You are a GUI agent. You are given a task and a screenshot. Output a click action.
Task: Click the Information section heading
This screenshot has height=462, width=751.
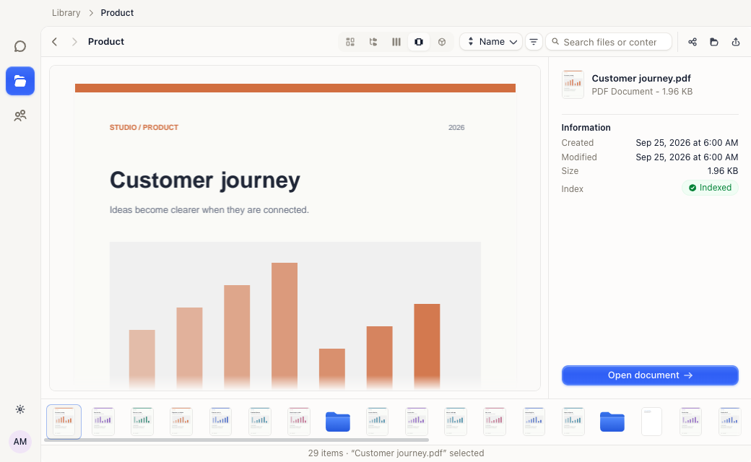586,127
